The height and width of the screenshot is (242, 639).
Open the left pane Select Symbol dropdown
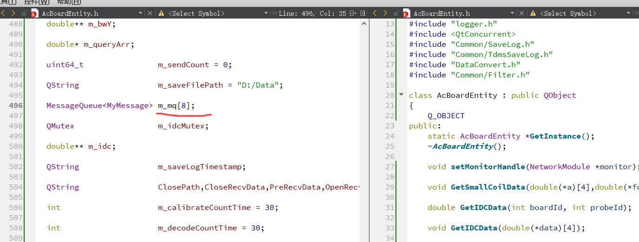coord(266,13)
